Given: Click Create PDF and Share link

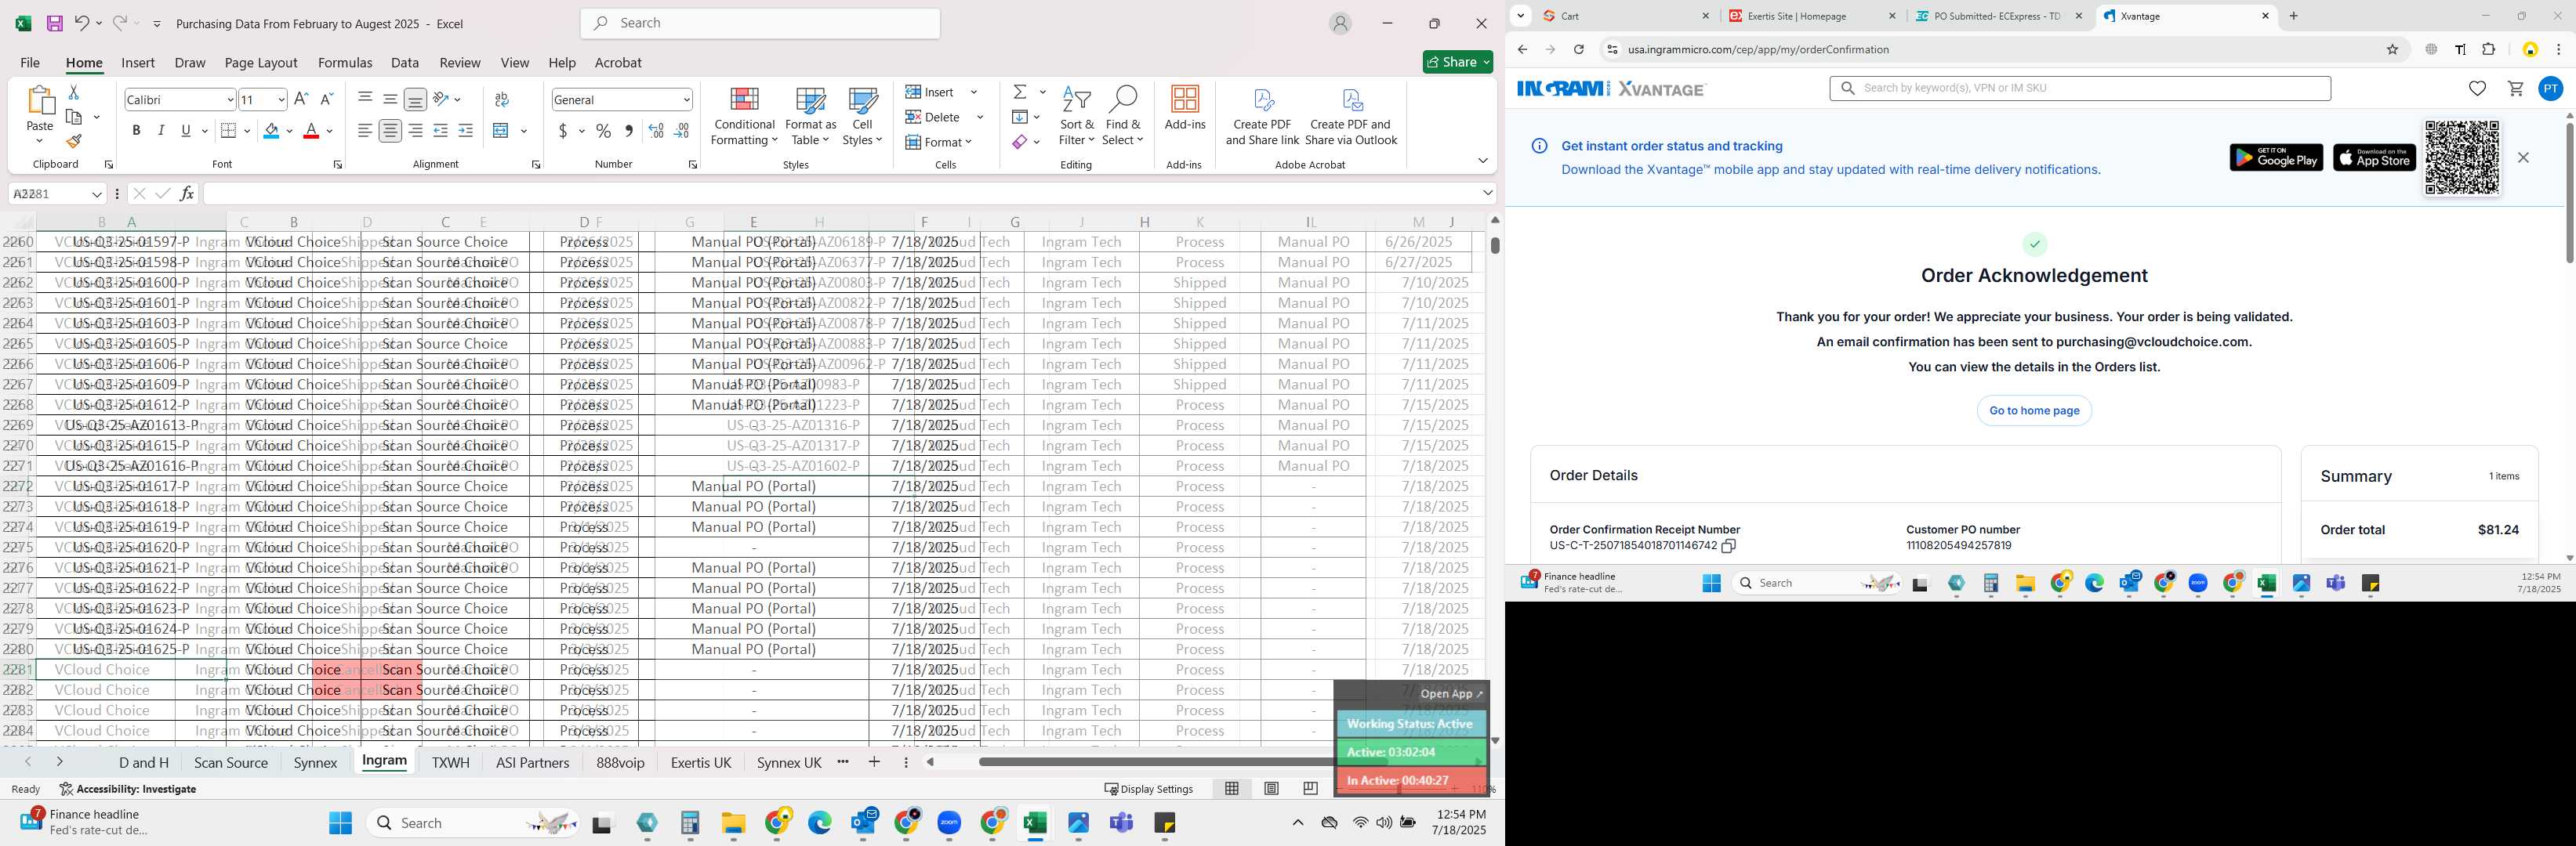Looking at the screenshot, I should [x=1262, y=117].
